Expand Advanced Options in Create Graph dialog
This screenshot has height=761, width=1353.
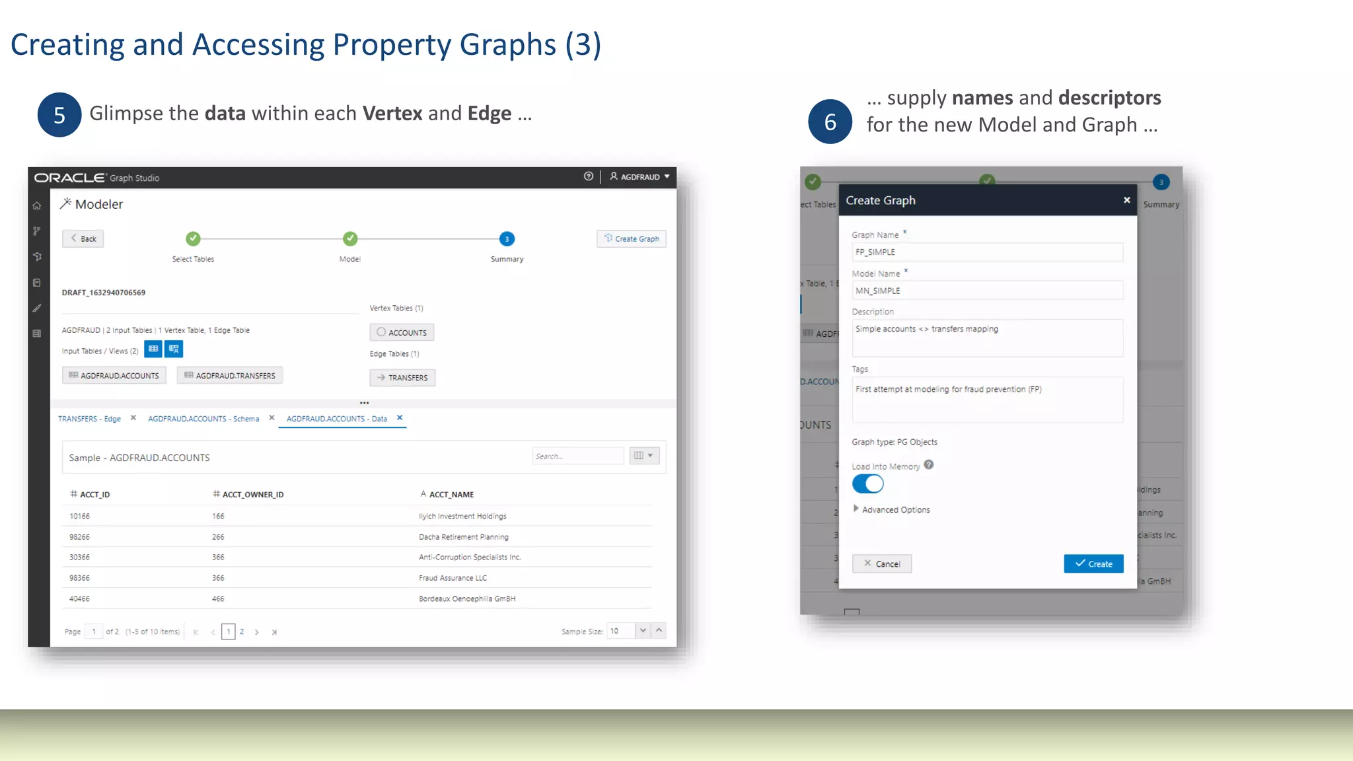892,509
